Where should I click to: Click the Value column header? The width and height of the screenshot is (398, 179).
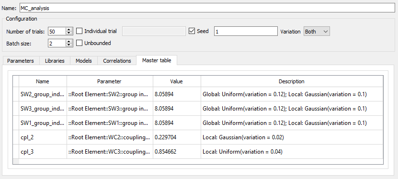(177, 81)
